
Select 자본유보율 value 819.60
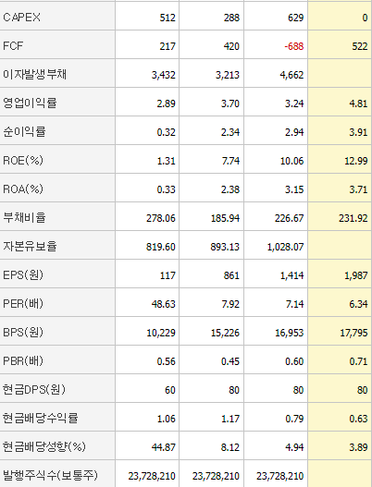click(161, 247)
